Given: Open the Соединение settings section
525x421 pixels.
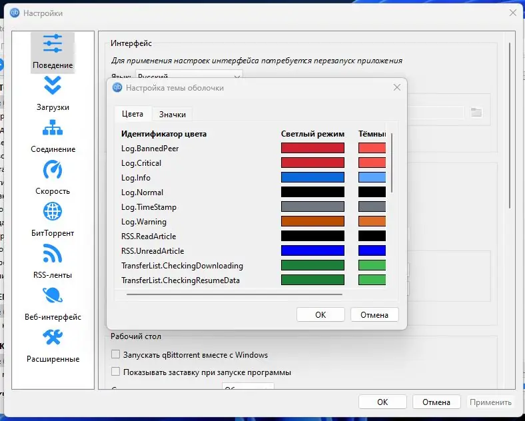Looking at the screenshot, I should [53, 136].
